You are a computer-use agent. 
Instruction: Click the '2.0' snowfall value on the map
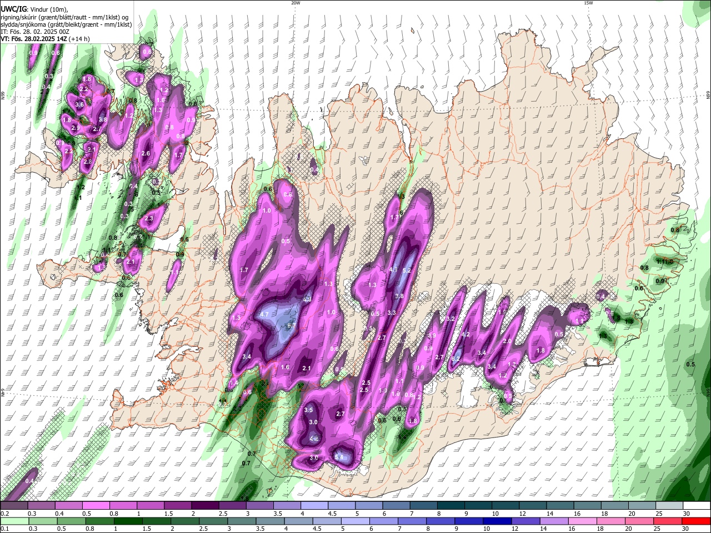click(x=507, y=341)
